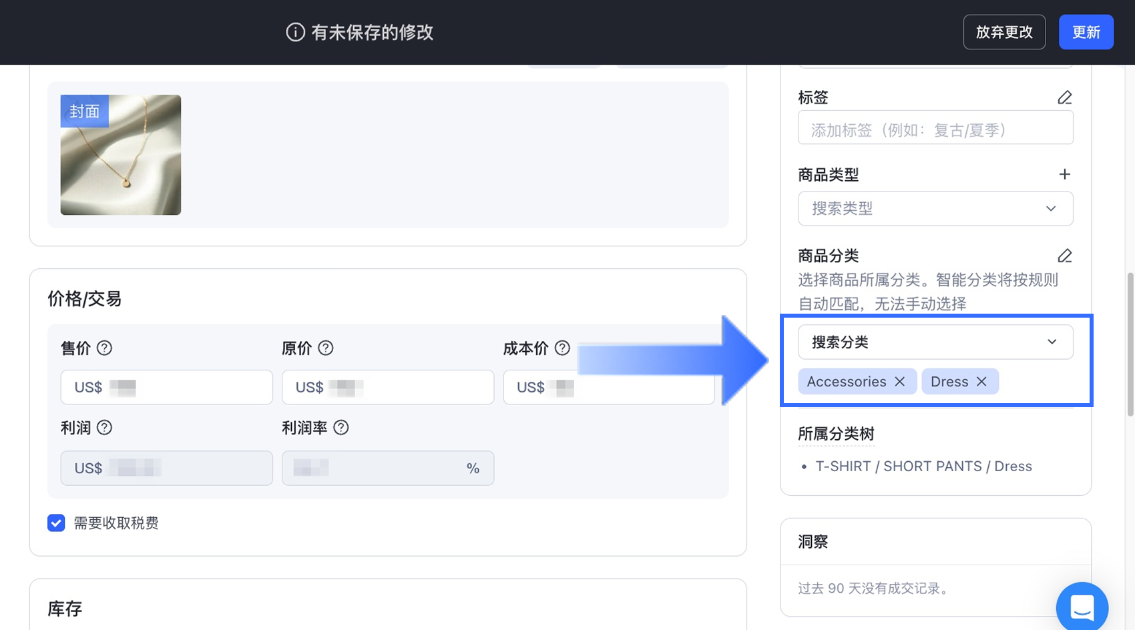The width and height of the screenshot is (1135, 630).
Task: Open the 原价 help tooltip icon
Action: tap(326, 348)
